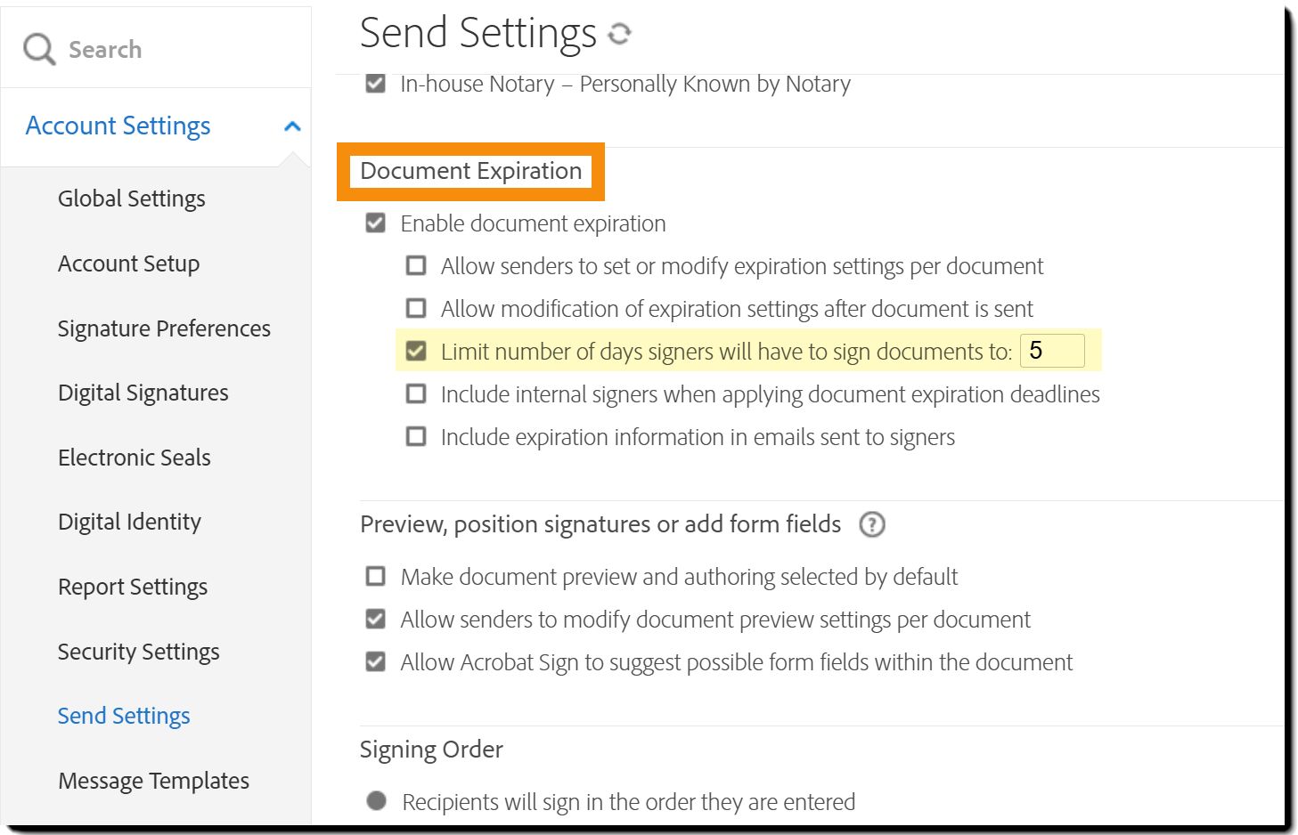
Task: Uncheck Allow Acrobat Sign to suggest form fields
Action: [x=376, y=661]
